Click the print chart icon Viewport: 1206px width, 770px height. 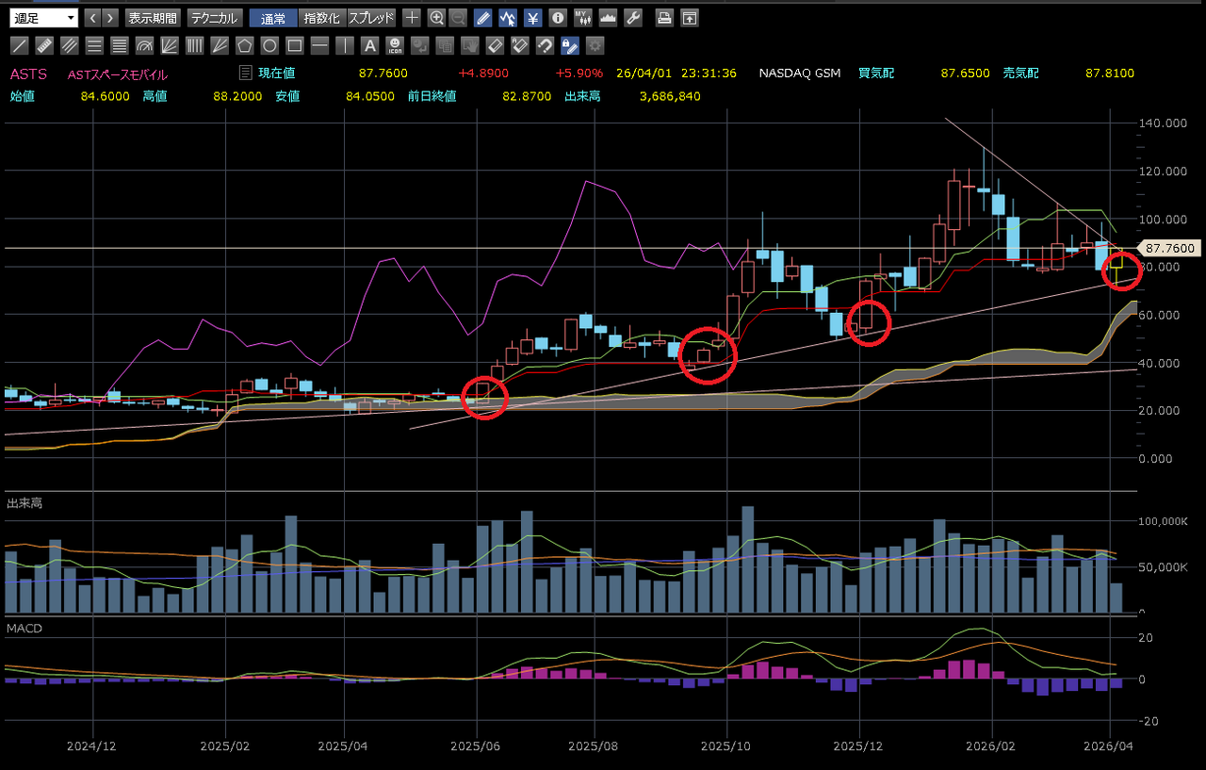tap(664, 18)
